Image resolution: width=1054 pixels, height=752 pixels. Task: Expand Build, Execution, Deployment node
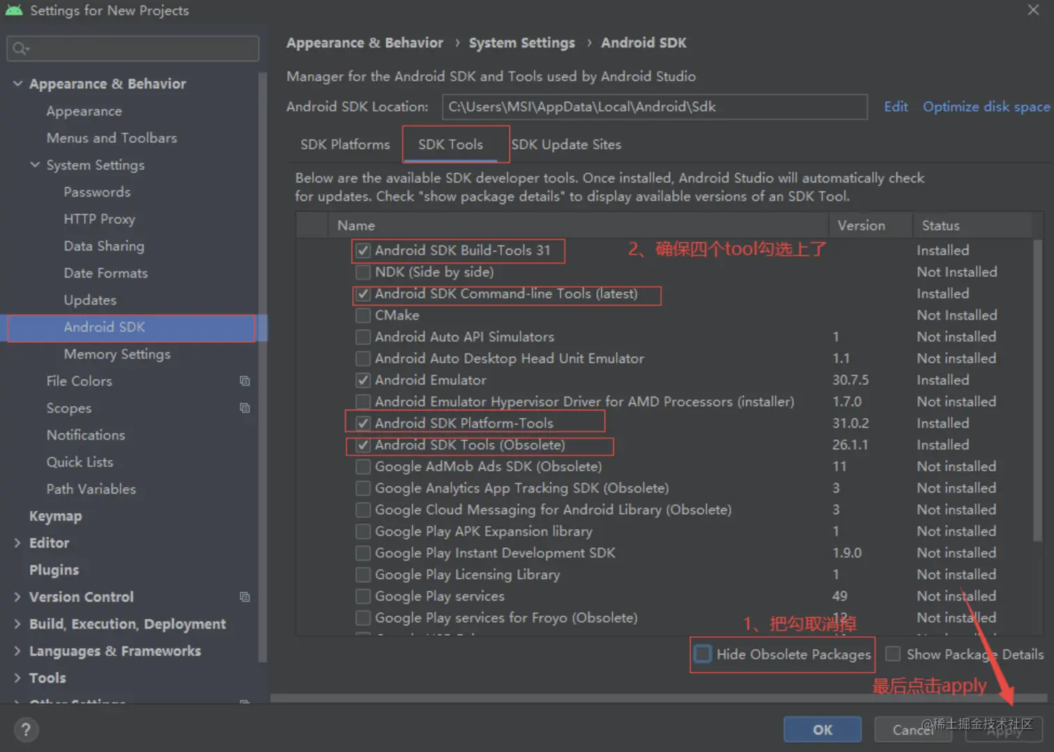click(x=17, y=624)
